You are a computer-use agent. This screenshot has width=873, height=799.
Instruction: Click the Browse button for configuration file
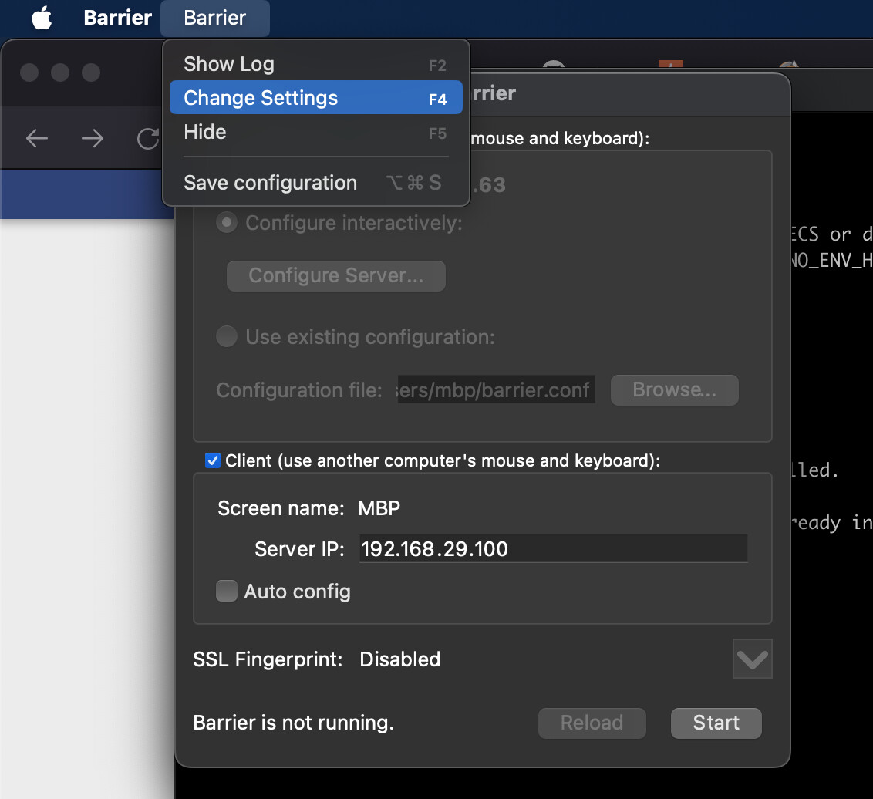[674, 389]
